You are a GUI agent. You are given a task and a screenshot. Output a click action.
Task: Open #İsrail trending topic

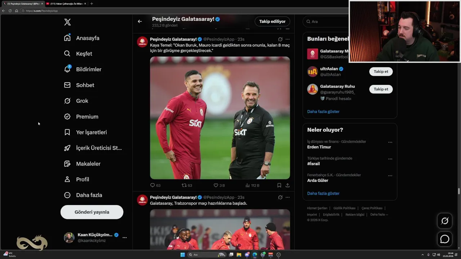pyautogui.click(x=313, y=164)
